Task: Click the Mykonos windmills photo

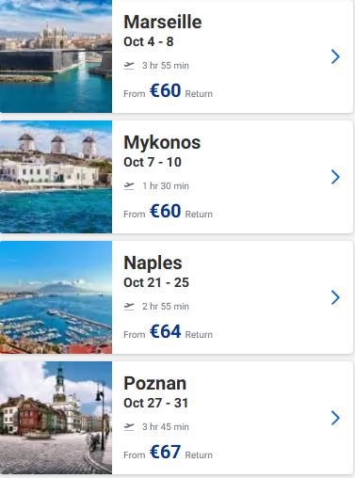Action: coord(56,177)
